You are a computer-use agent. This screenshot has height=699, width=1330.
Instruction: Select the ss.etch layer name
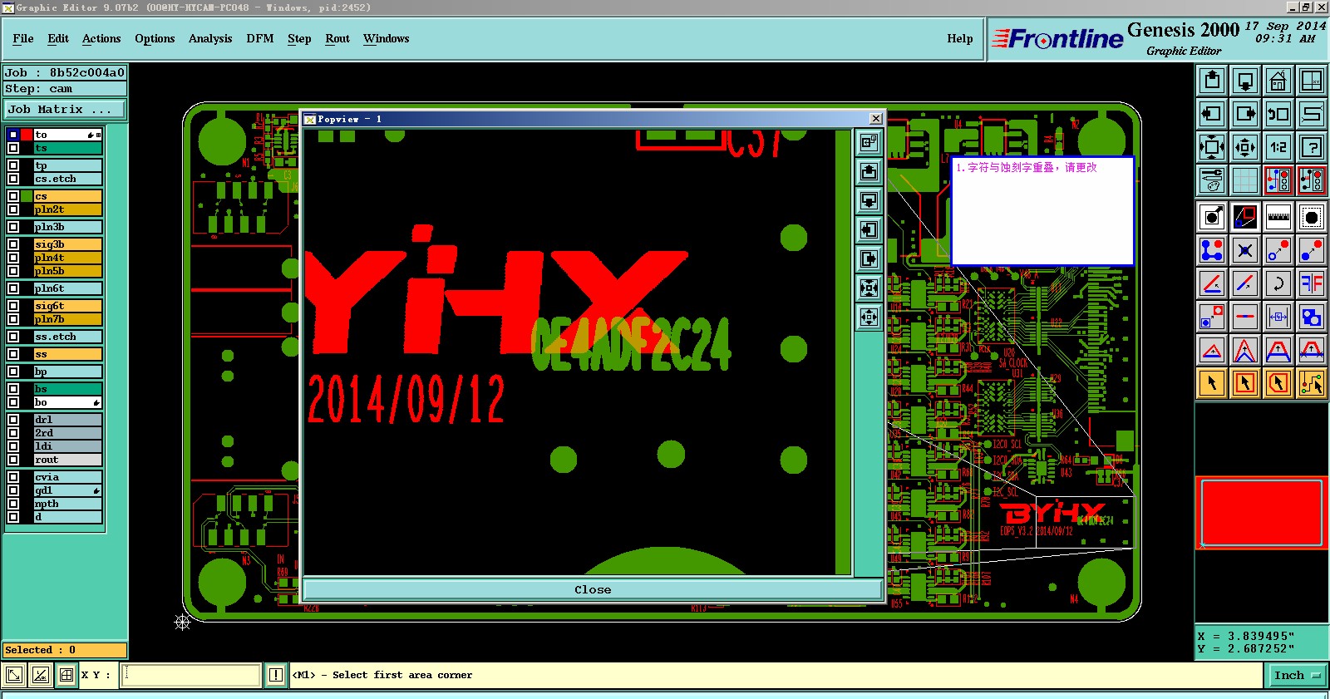(68, 337)
